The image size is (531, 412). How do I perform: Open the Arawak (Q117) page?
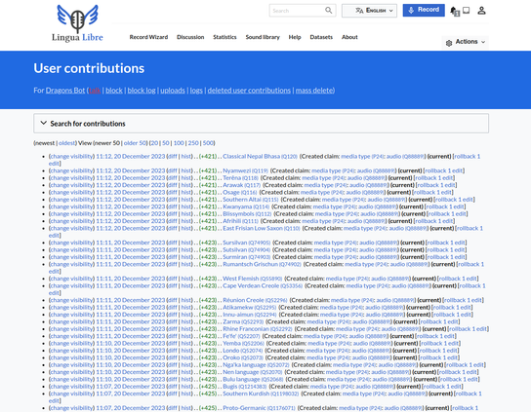[241, 185]
